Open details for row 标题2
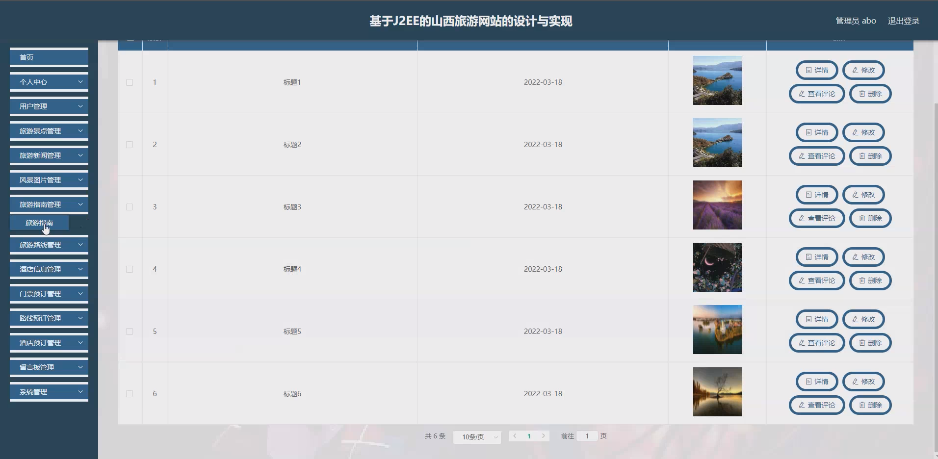The image size is (938, 459). point(817,132)
